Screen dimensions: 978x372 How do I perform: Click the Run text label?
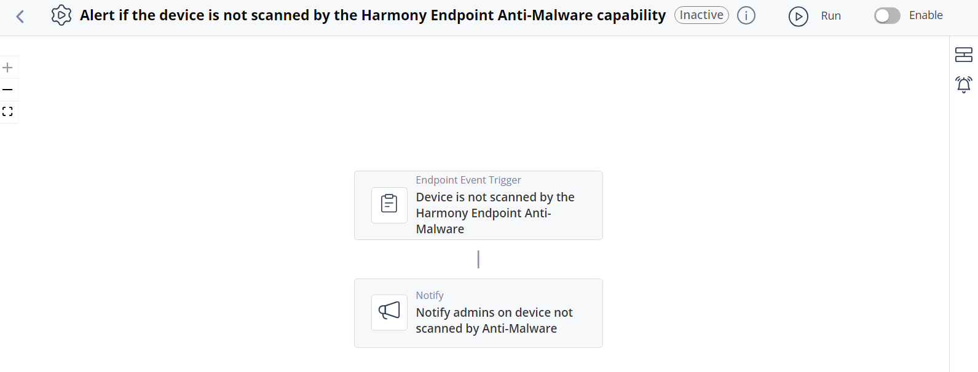pos(831,16)
